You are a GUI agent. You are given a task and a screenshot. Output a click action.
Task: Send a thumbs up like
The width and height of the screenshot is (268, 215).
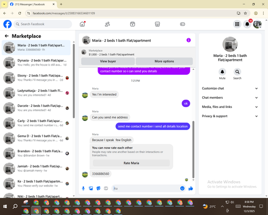[x=191, y=188]
